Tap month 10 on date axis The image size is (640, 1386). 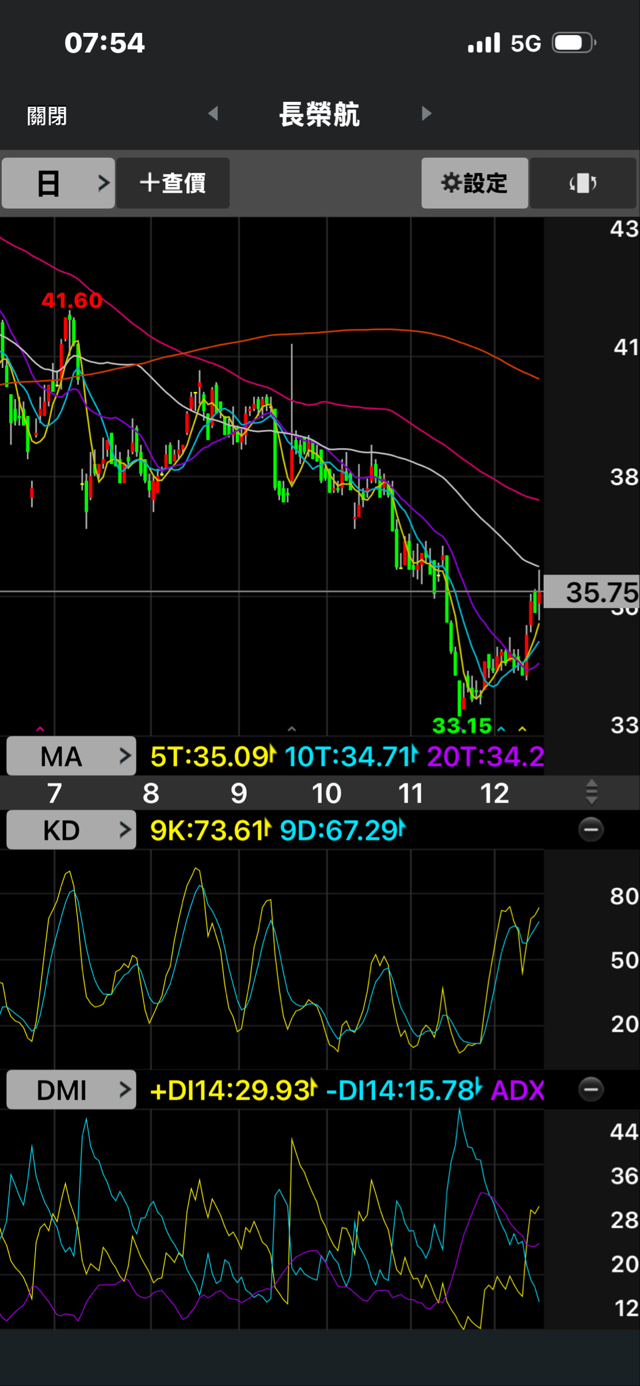point(326,793)
